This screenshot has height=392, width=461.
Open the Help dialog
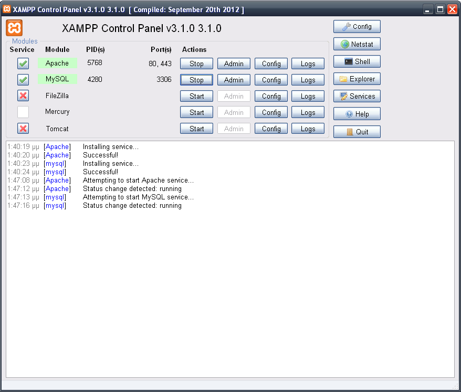point(357,114)
